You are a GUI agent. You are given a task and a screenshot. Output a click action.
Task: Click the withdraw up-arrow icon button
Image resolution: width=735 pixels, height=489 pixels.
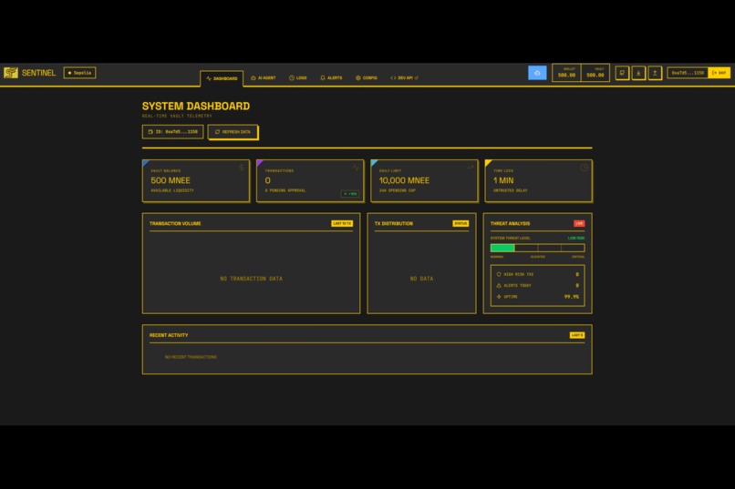655,73
